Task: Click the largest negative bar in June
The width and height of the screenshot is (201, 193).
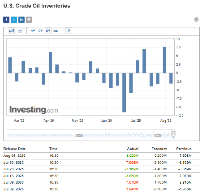Action: (x=124, y=93)
